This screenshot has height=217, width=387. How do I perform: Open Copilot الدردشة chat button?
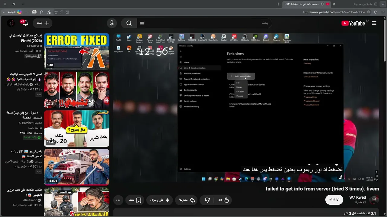tap(14, 12)
